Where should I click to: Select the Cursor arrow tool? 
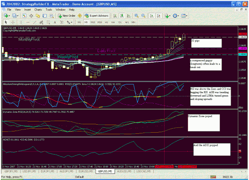(x=6, y=22)
